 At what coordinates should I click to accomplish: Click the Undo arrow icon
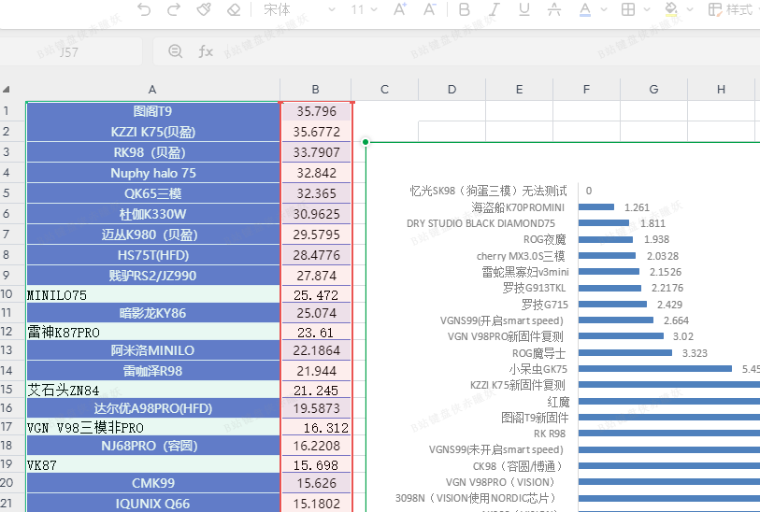(143, 9)
